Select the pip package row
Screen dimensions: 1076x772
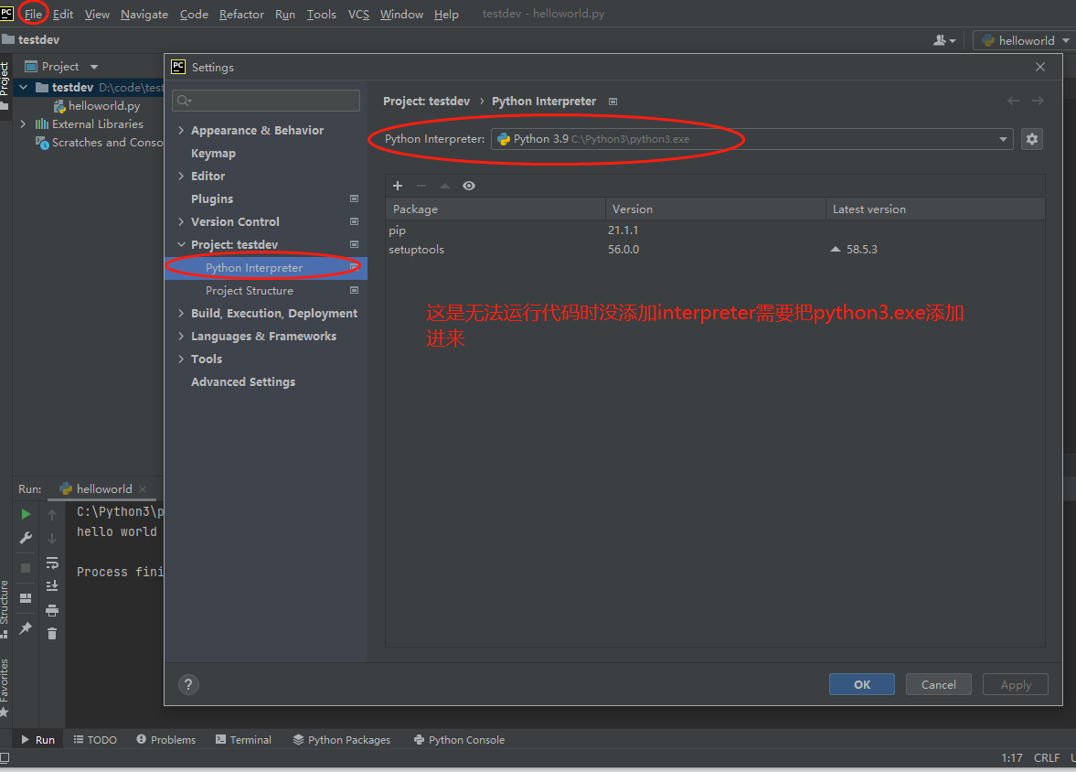[x=715, y=231]
